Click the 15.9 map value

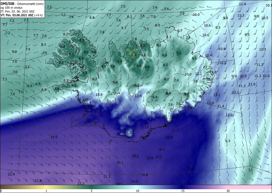click(191, 168)
